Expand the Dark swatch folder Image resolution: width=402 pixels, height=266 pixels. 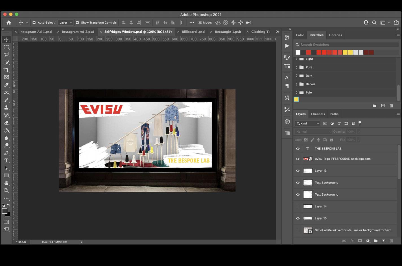[297, 76]
